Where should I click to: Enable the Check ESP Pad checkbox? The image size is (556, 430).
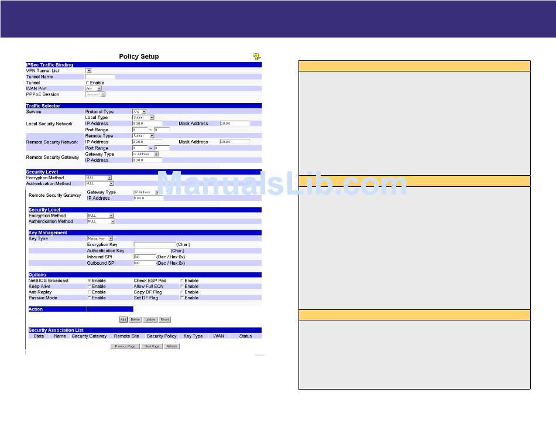[x=182, y=281]
